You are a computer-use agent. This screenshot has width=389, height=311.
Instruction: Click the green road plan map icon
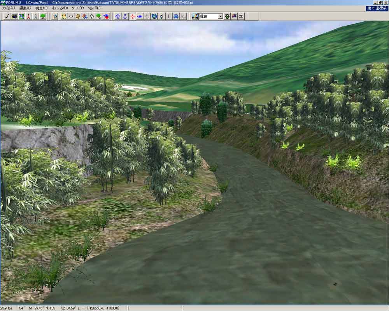coord(21,16)
